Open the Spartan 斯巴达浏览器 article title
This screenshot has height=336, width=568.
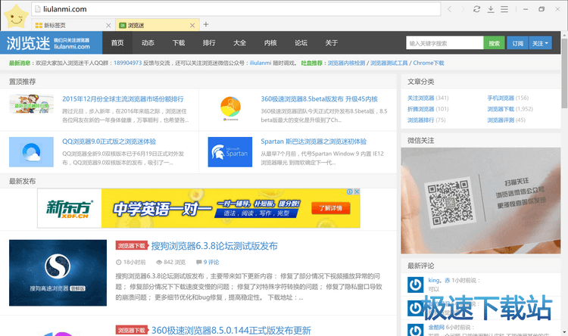point(314,142)
